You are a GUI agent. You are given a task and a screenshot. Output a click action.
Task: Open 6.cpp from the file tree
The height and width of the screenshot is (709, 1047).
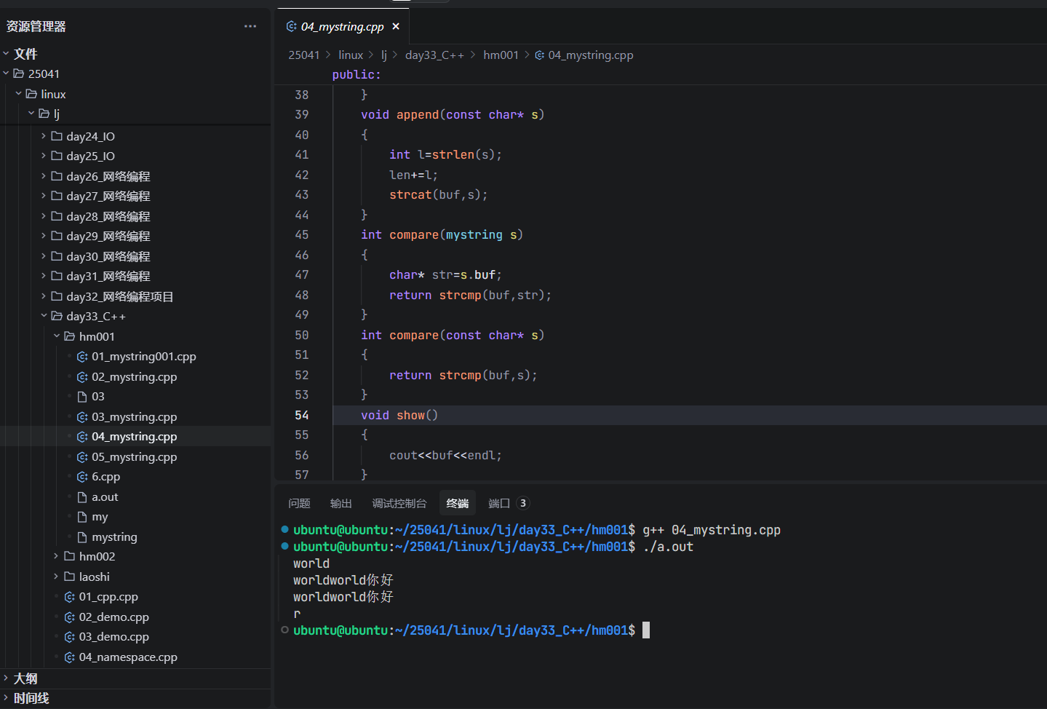tap(106, 477)
